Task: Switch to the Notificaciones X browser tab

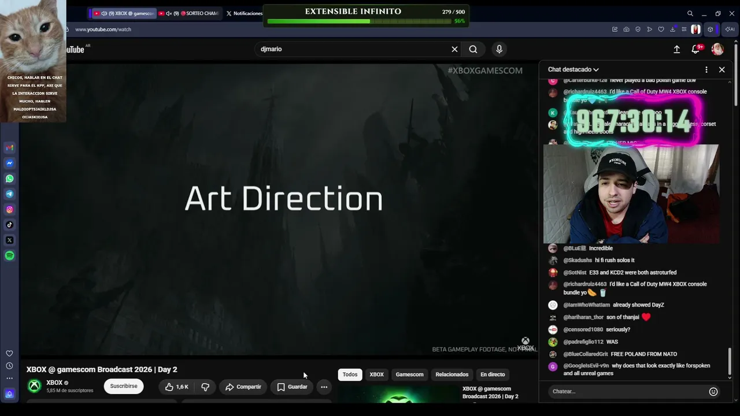Action: click(245, 13)
